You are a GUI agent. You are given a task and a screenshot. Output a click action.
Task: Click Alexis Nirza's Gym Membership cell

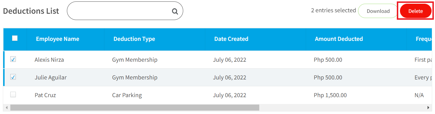(135, 60)
